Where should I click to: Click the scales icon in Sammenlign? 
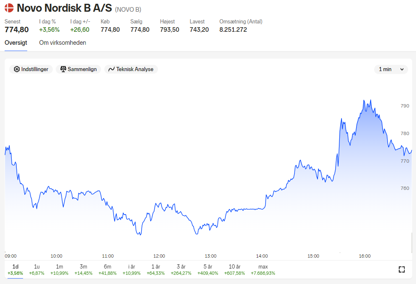click(63, 69)
